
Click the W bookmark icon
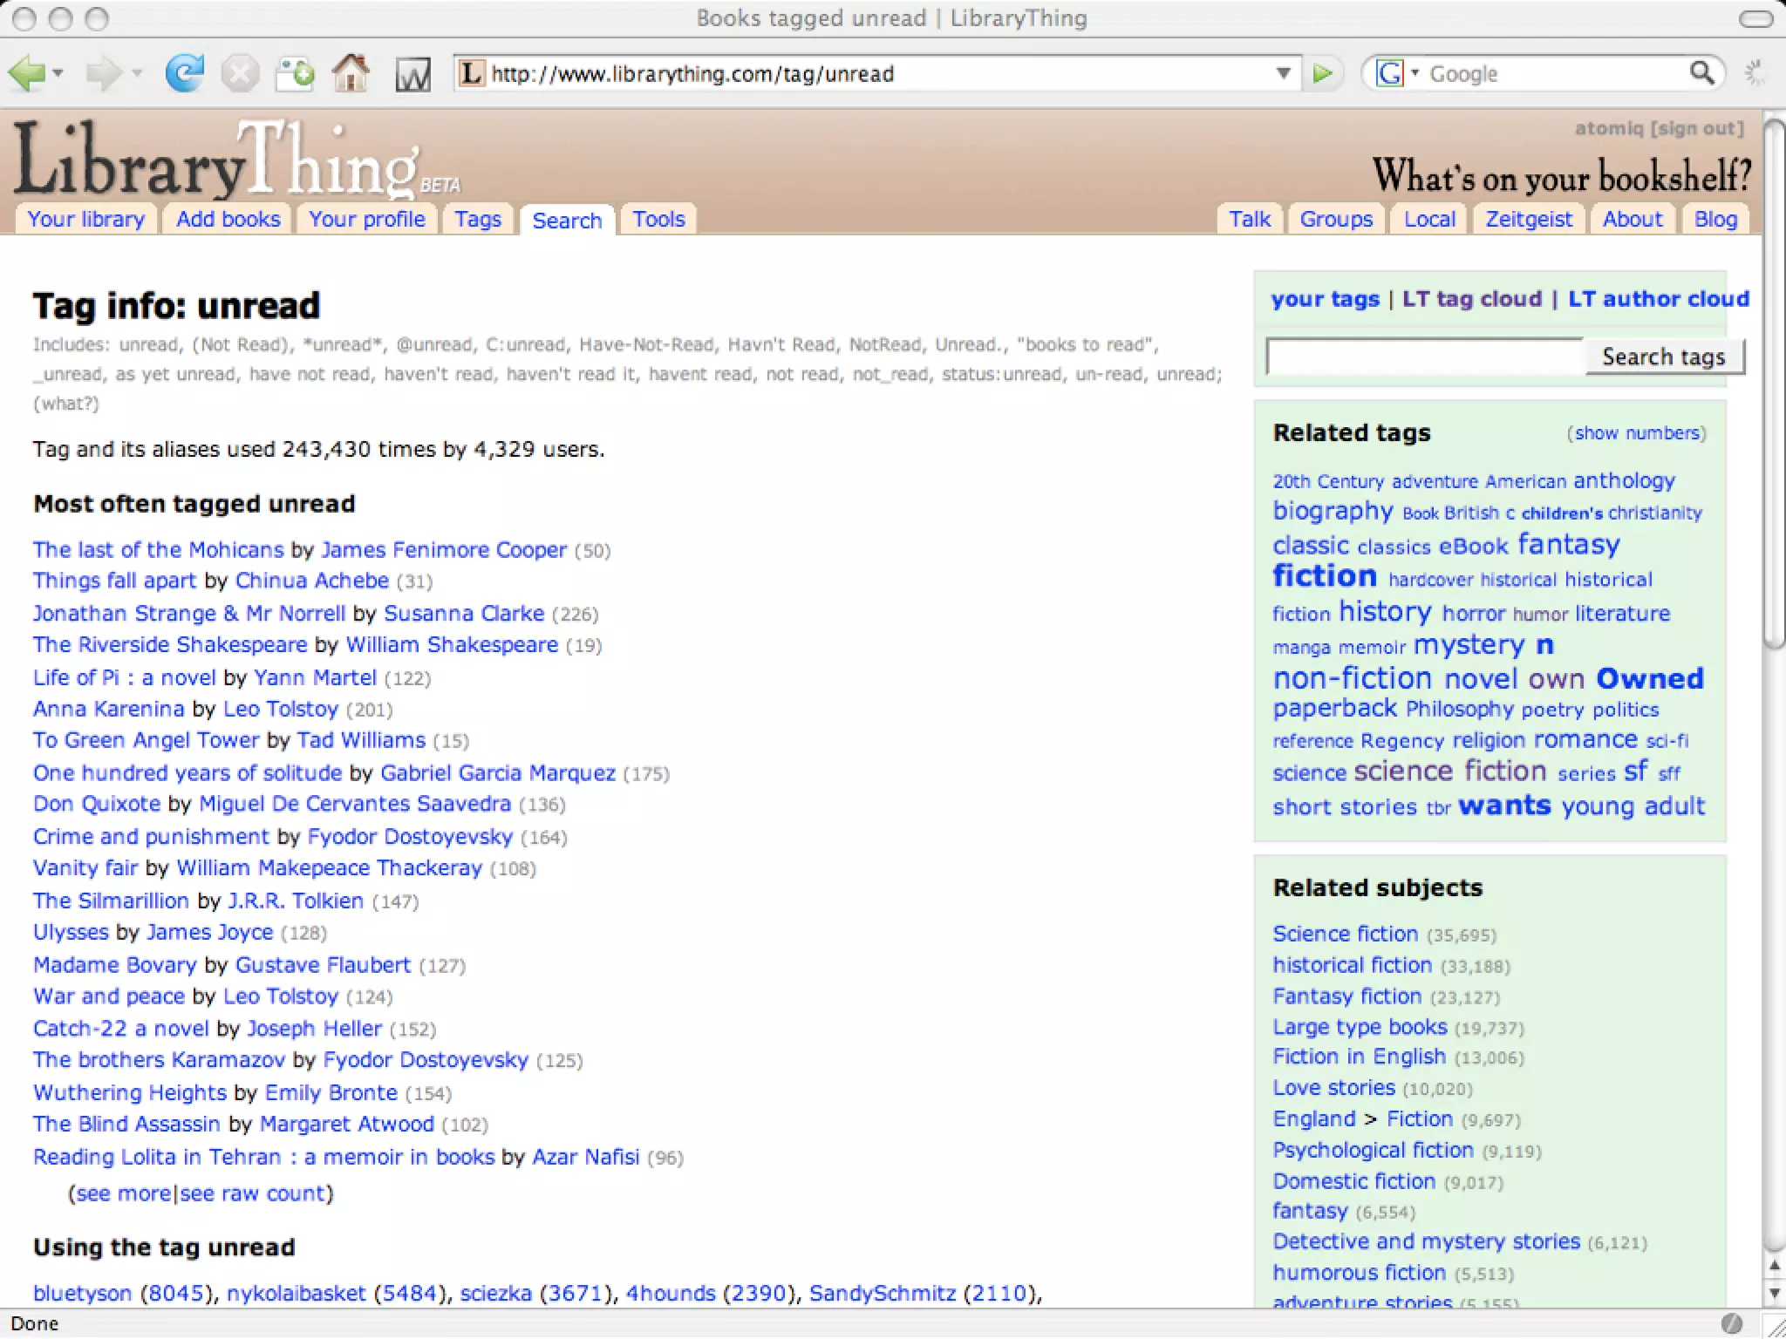(x=412, y=75)
